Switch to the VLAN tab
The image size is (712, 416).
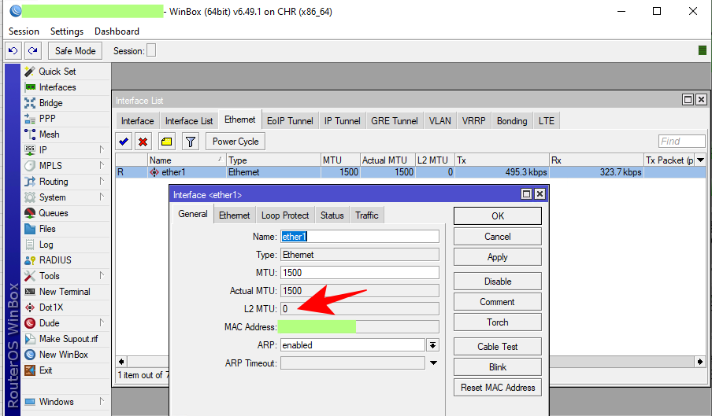[440, 121]
